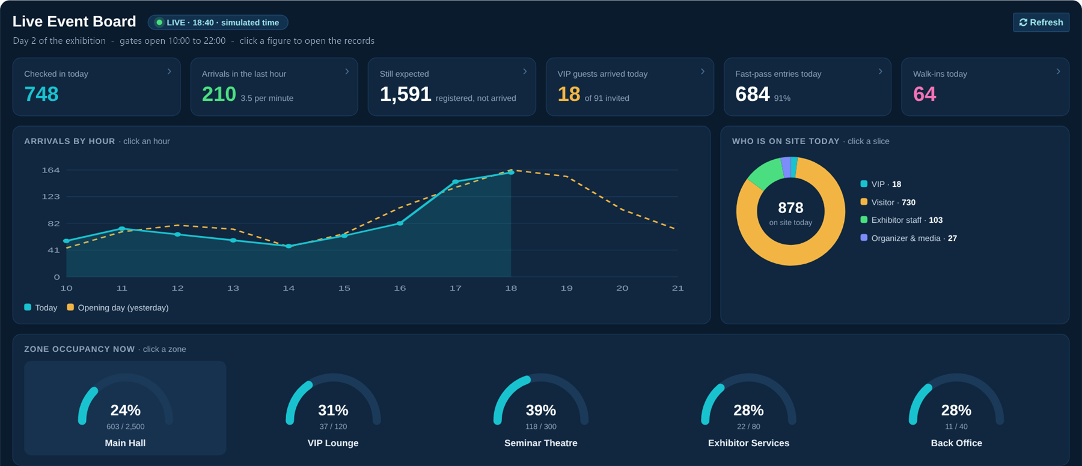This screenshot has height=466, width=1082.
Task: Click the LIVE 18:40 simulated time badge
Action: [218, 22]
